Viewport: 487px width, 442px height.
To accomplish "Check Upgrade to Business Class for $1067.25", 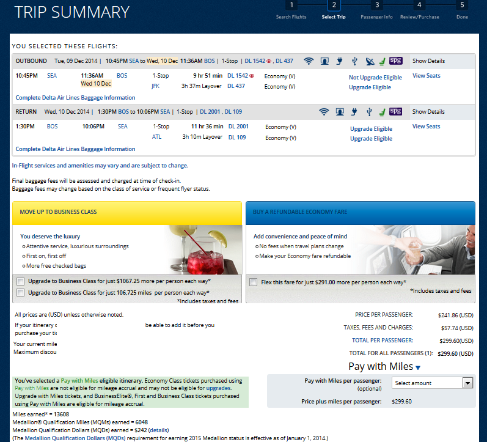I will pos(21,281).
